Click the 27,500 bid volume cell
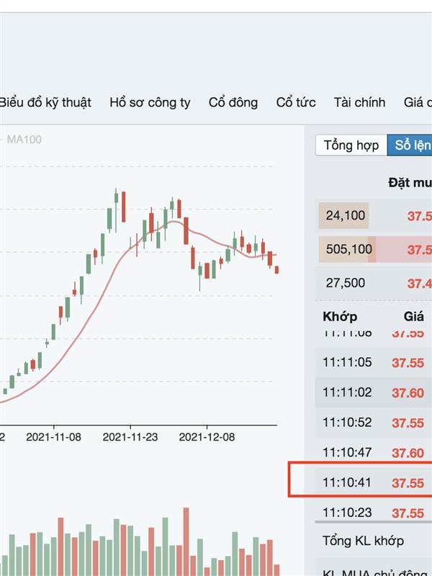This screenshot has height=576, width=432. [346, 283]
